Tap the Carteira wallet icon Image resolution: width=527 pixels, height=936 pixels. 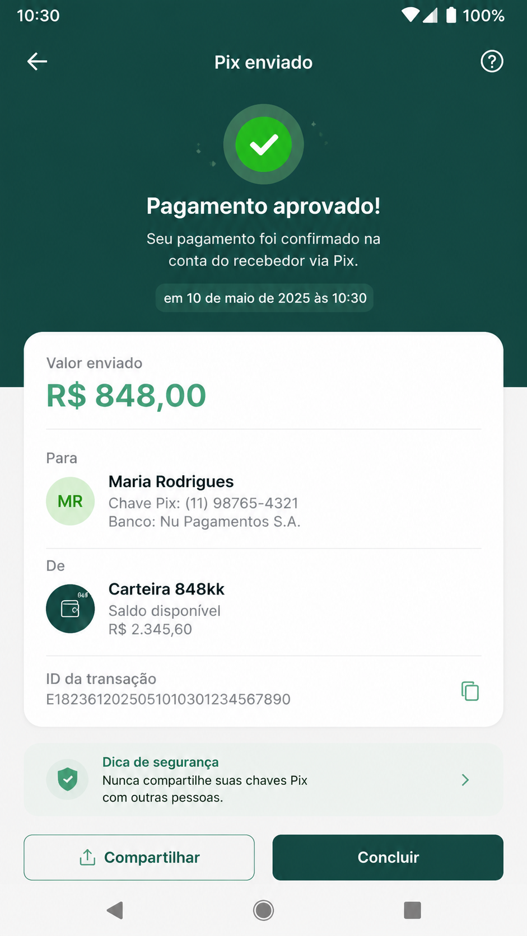(70, 609)
